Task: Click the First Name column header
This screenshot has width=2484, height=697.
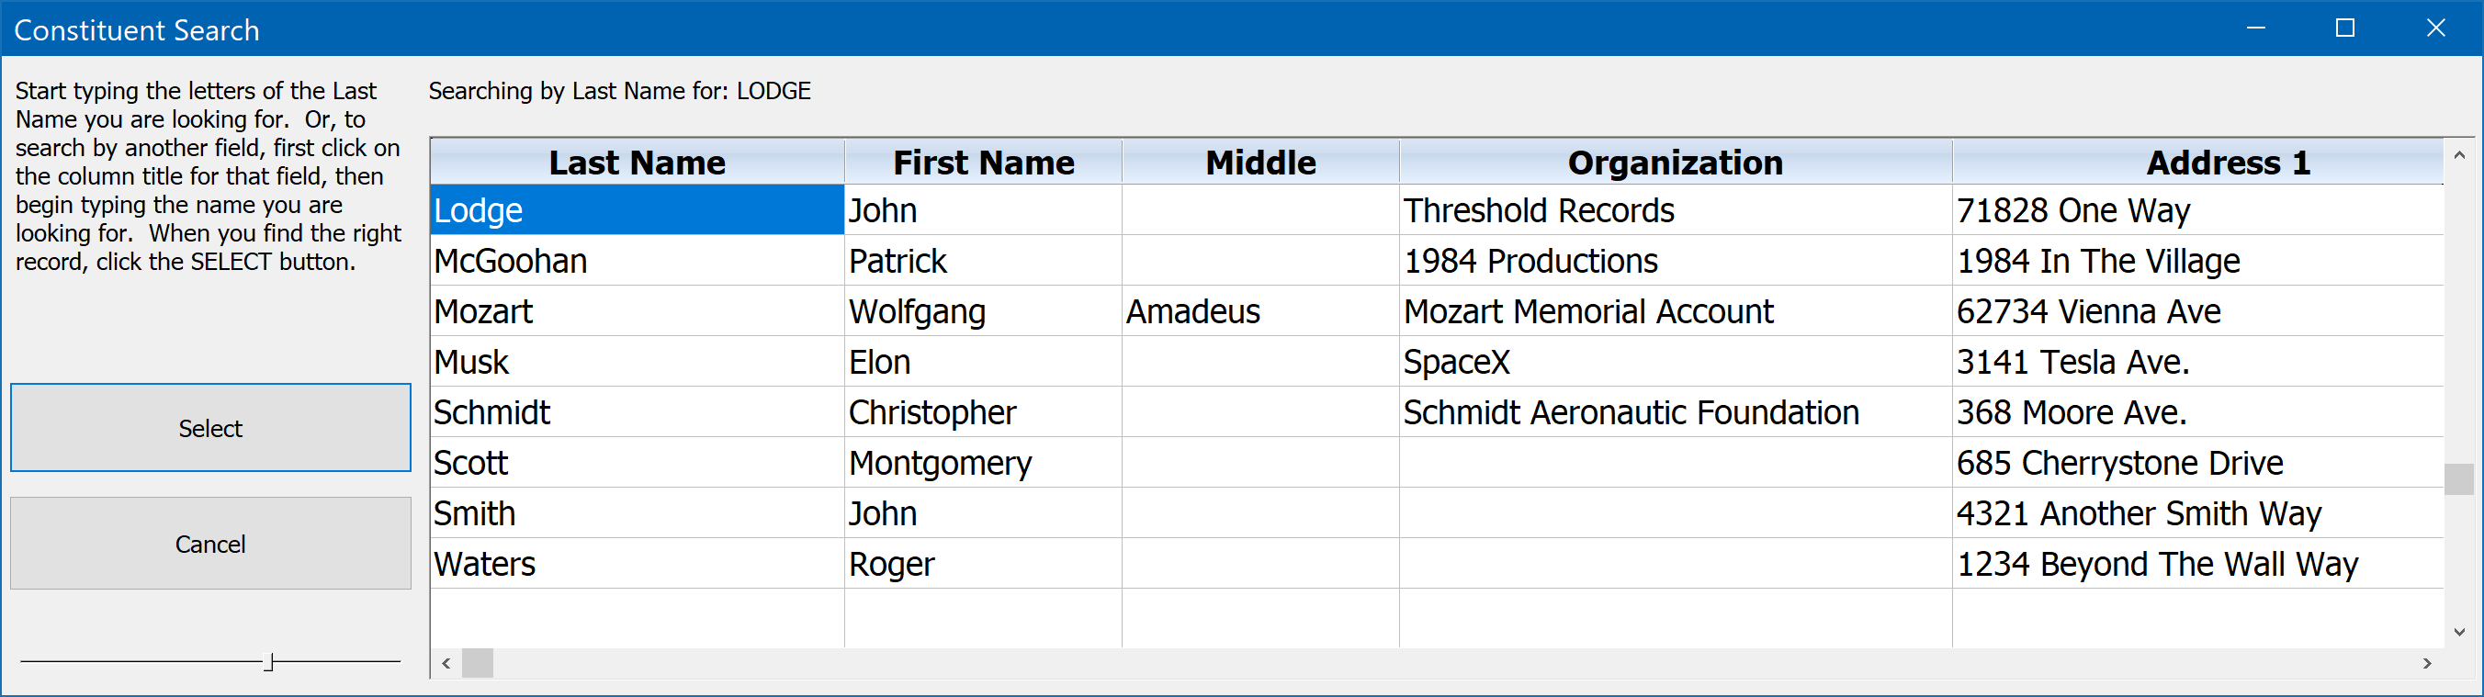Action: pyautogui.click(x=984, y=162)
